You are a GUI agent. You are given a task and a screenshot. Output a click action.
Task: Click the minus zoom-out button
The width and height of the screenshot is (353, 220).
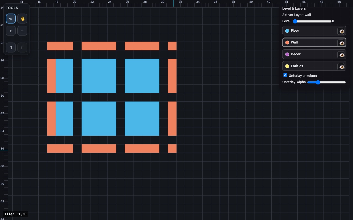pyautogui.click(x=22, y=31)
